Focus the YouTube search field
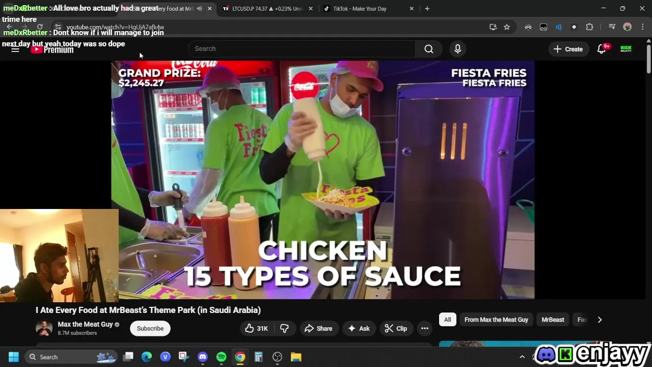 pyautogui.click(x=302, y=49)
